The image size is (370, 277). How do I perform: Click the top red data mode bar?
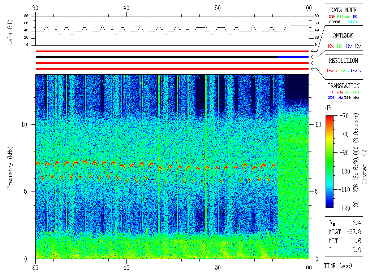click(172, 52)
